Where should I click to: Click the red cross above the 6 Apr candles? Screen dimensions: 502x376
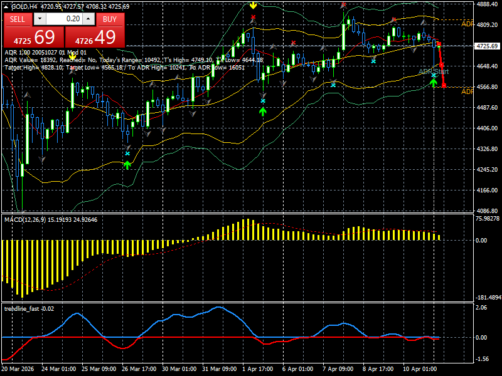tap(293, 43)
